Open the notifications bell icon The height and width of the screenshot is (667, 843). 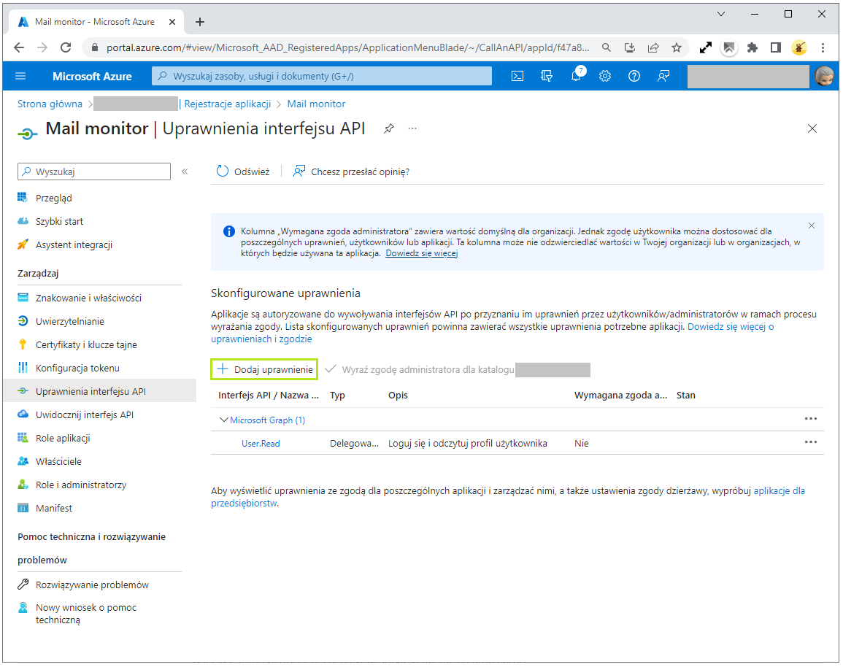pyautogui.click(x=576, y=76)
